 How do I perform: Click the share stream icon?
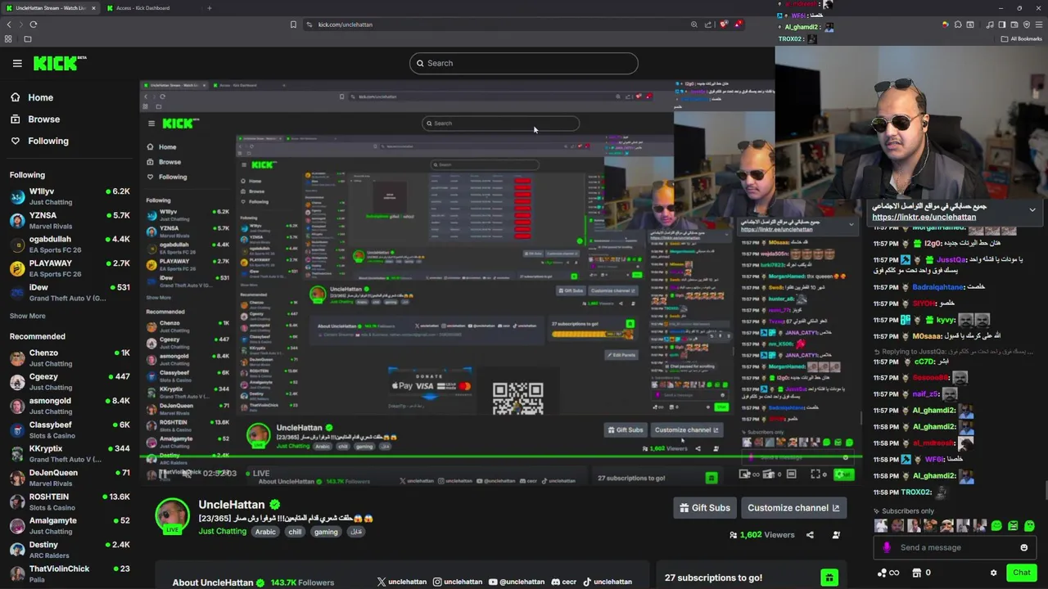tap(810, 535)
